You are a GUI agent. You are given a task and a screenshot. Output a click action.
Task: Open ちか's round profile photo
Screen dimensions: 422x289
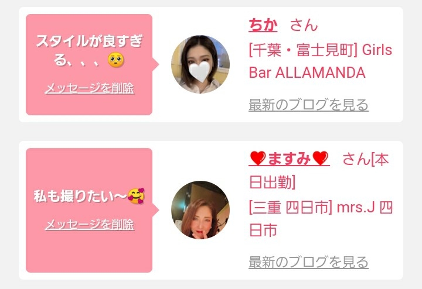(200, 64)
